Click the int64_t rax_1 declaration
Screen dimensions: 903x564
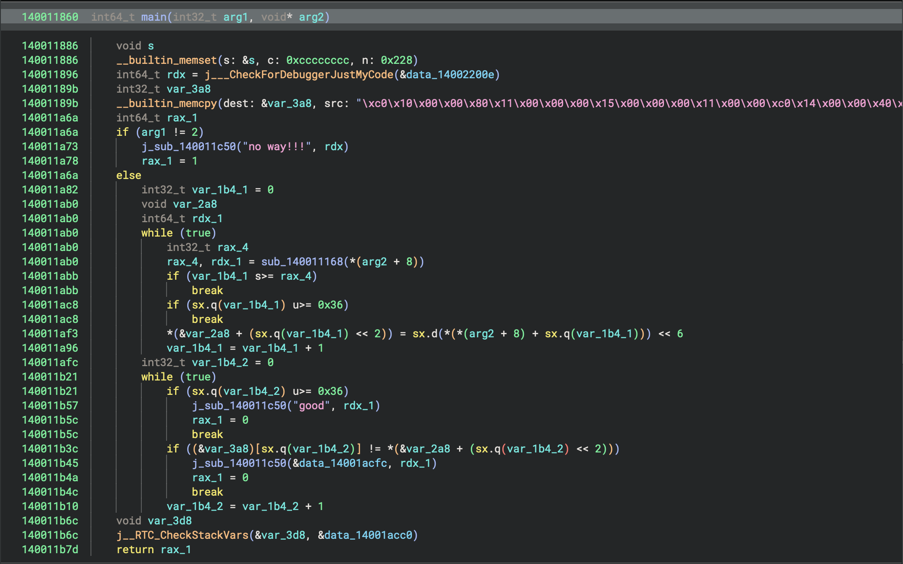tap(157, 118)
